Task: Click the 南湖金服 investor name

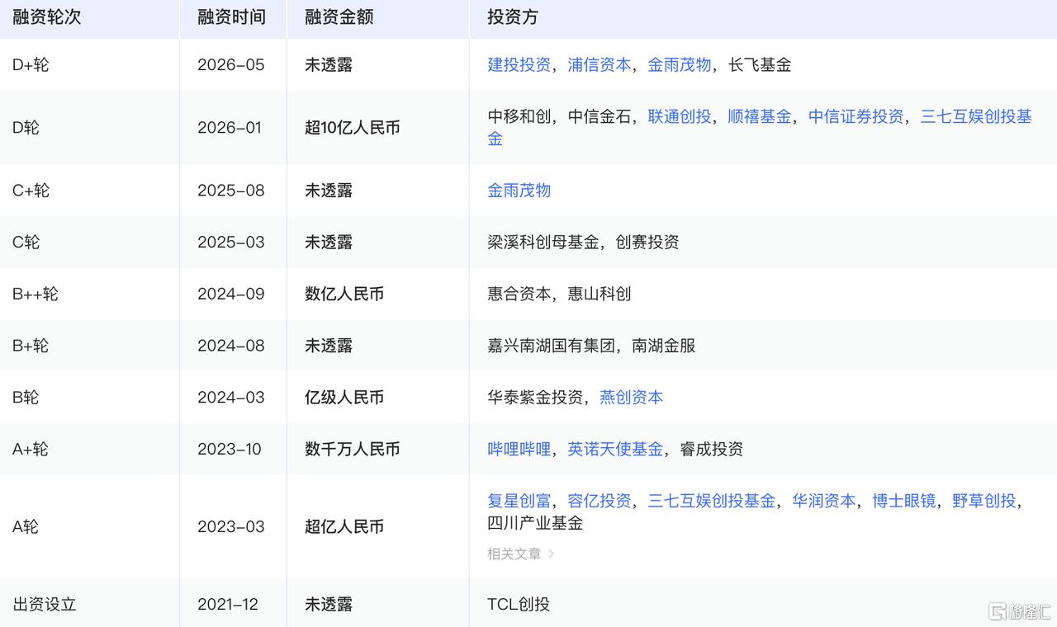Action: (664, 346)
